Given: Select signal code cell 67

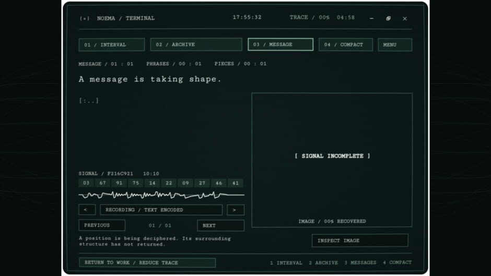Looking at the screenshot, I should [x=103, y=183].
